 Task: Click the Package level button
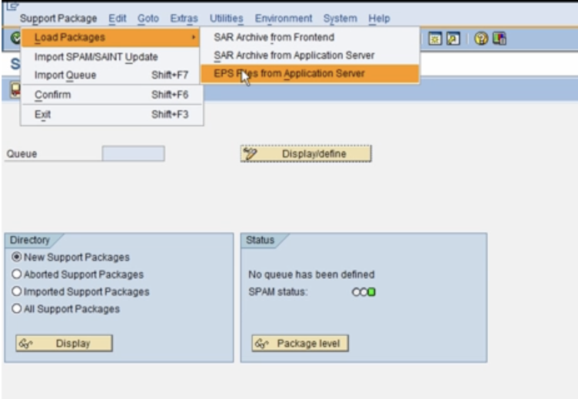300,344
